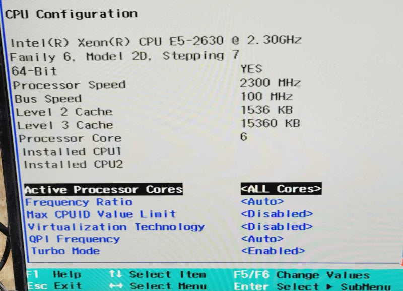
Task: Click the 15360 KB value
Action: pos(270,123)
